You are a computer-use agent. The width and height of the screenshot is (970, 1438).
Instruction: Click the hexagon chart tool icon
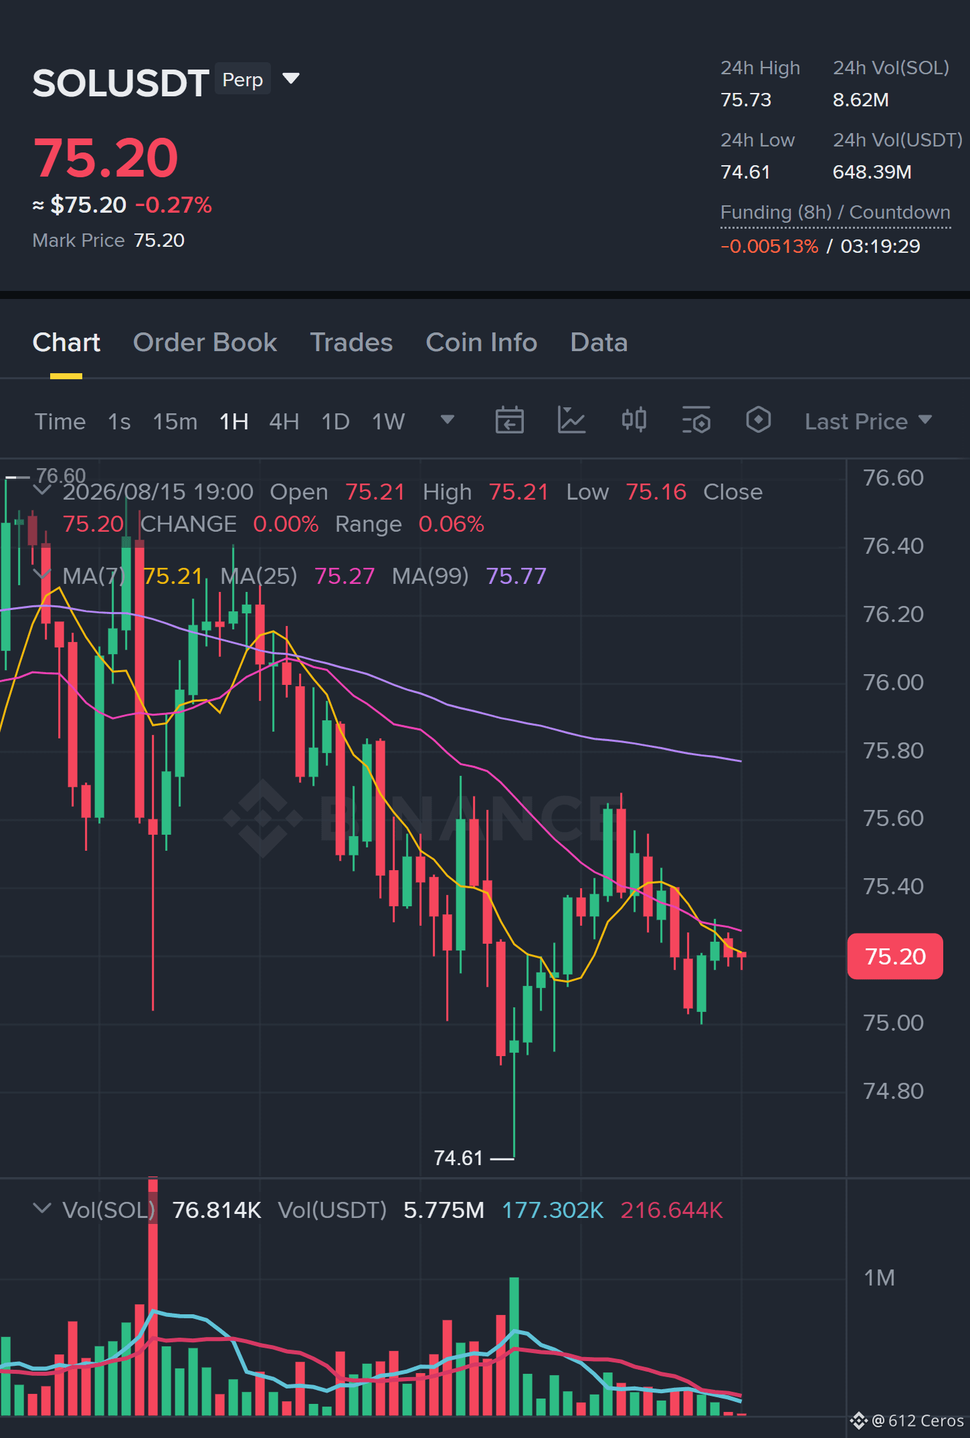tap(759, 420)
